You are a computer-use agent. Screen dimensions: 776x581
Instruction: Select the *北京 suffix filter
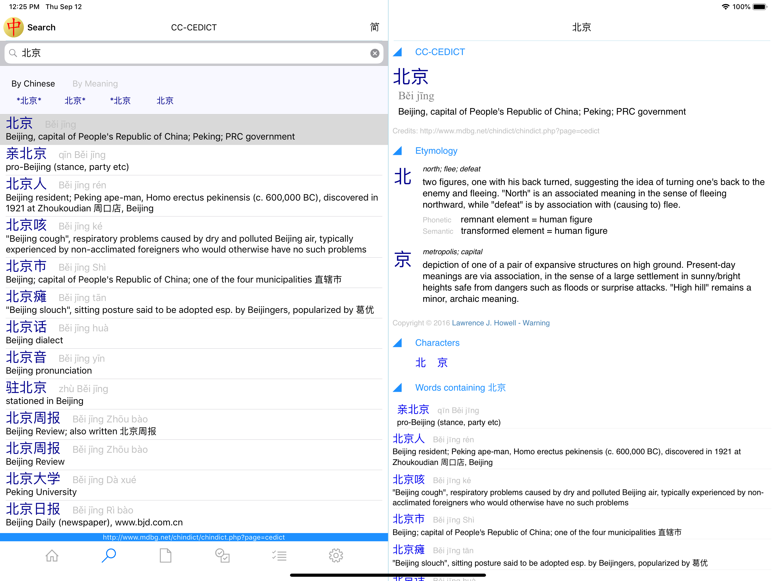[x=120, y=101]
